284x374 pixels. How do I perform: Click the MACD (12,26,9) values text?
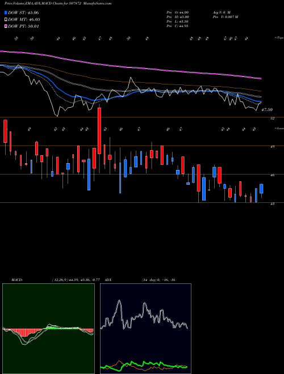(x=77, y=280)
